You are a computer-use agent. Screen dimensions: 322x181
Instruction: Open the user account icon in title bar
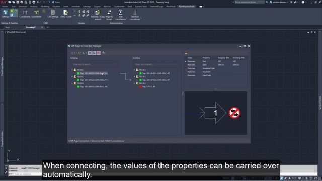click(x=271, y=2)
